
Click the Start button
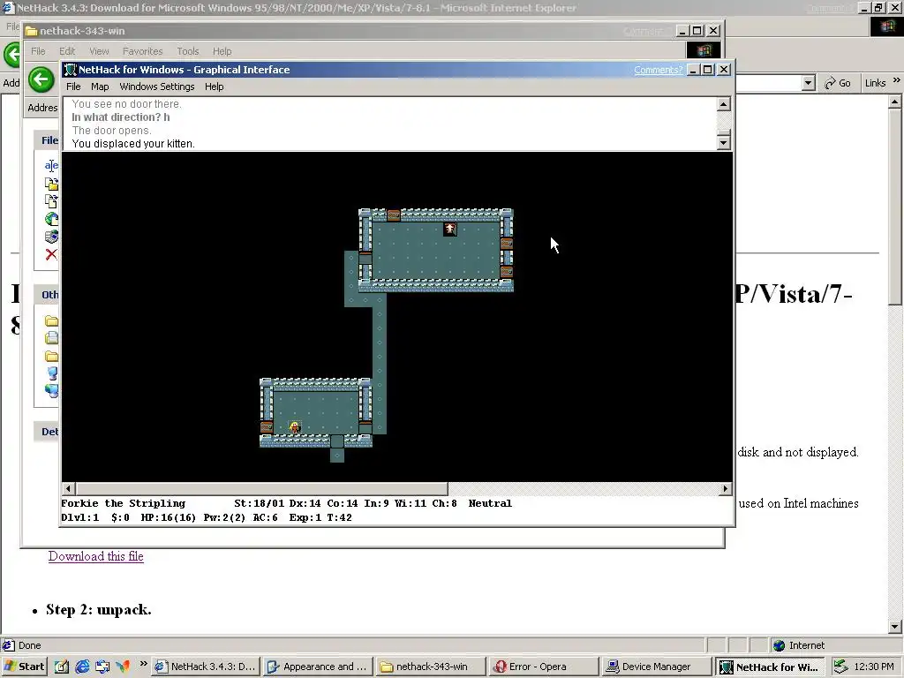point(24,667)
